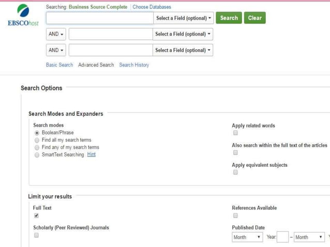Open the Search History tab
This screenshot has width=330, height=247.
pyautogui.click(x=134, y=65)
